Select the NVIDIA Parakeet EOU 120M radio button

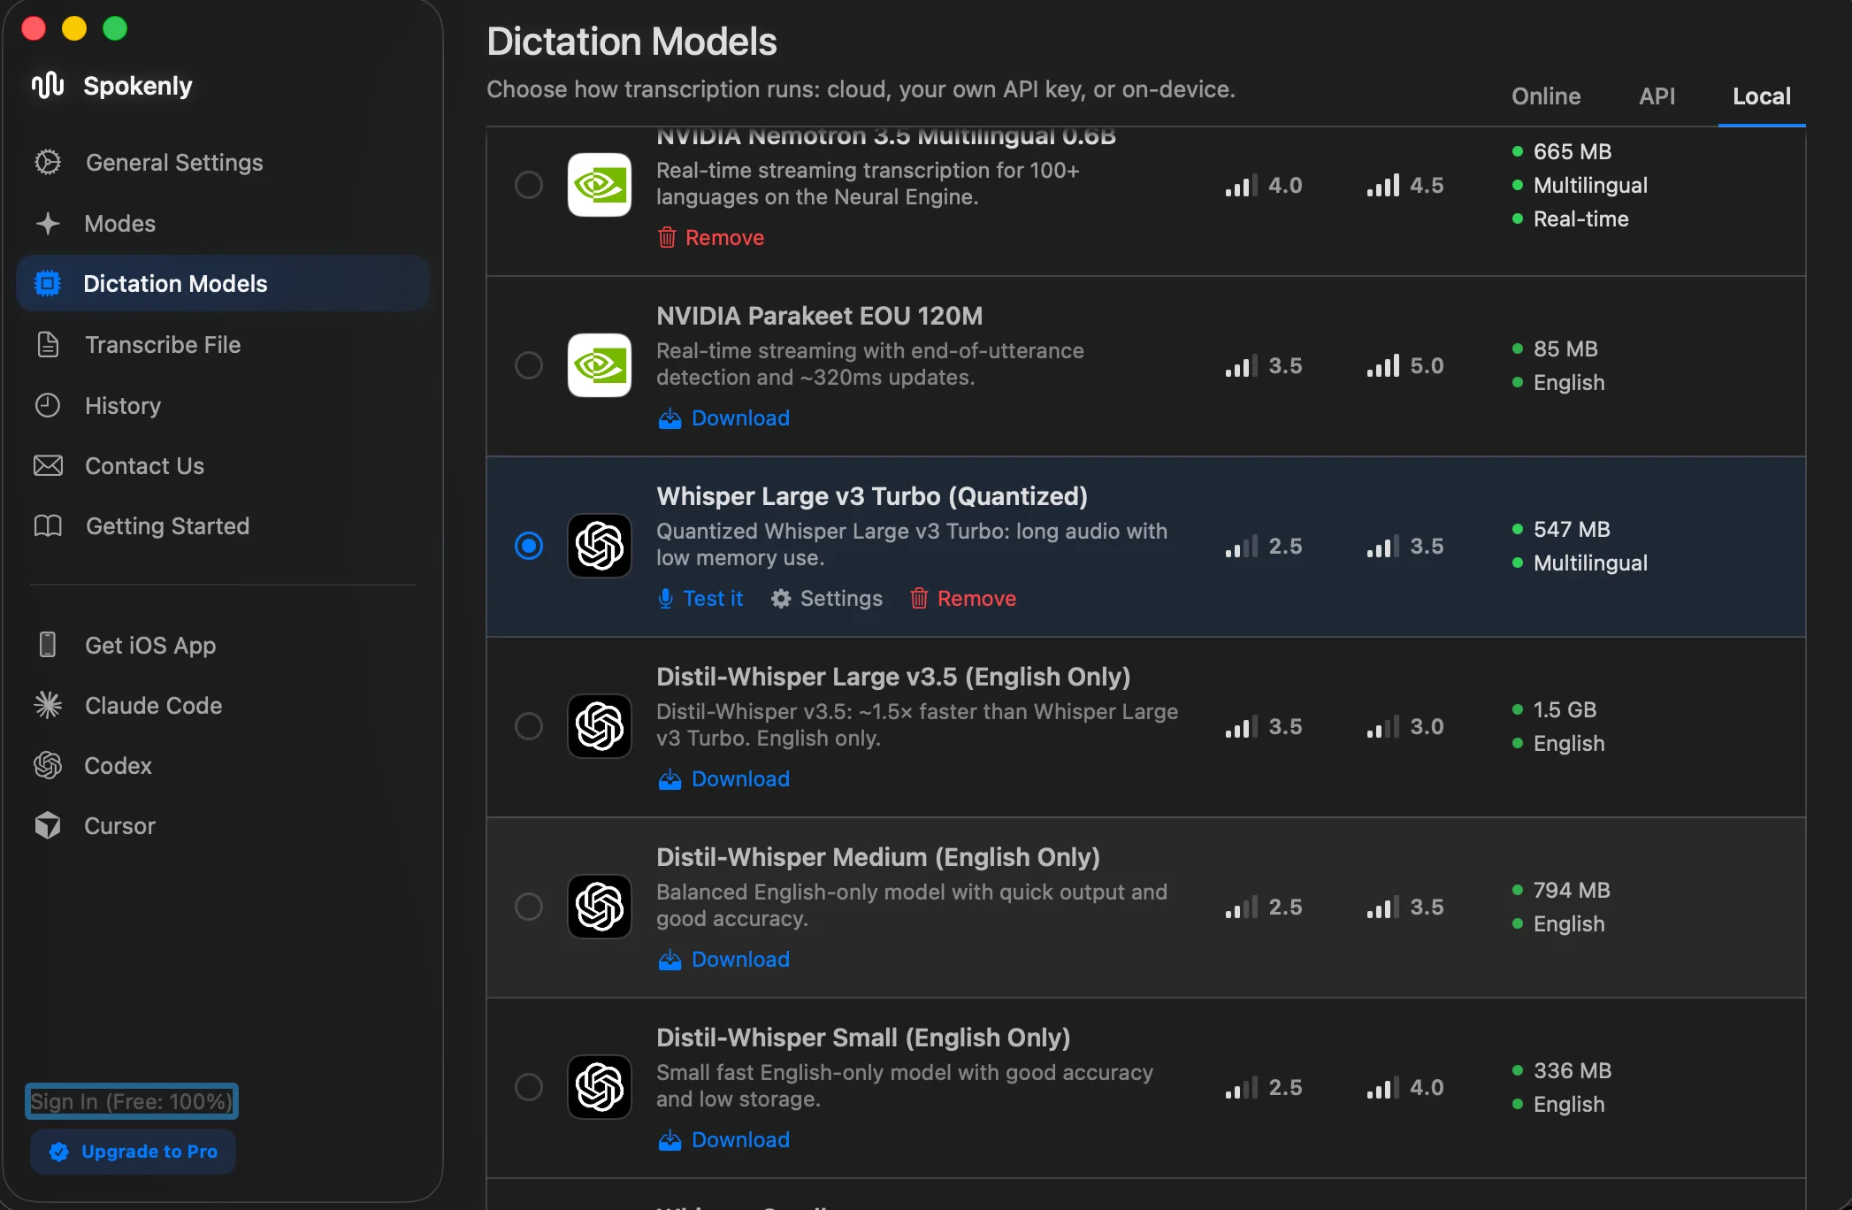pyautogui.click(x=529, y=365)
